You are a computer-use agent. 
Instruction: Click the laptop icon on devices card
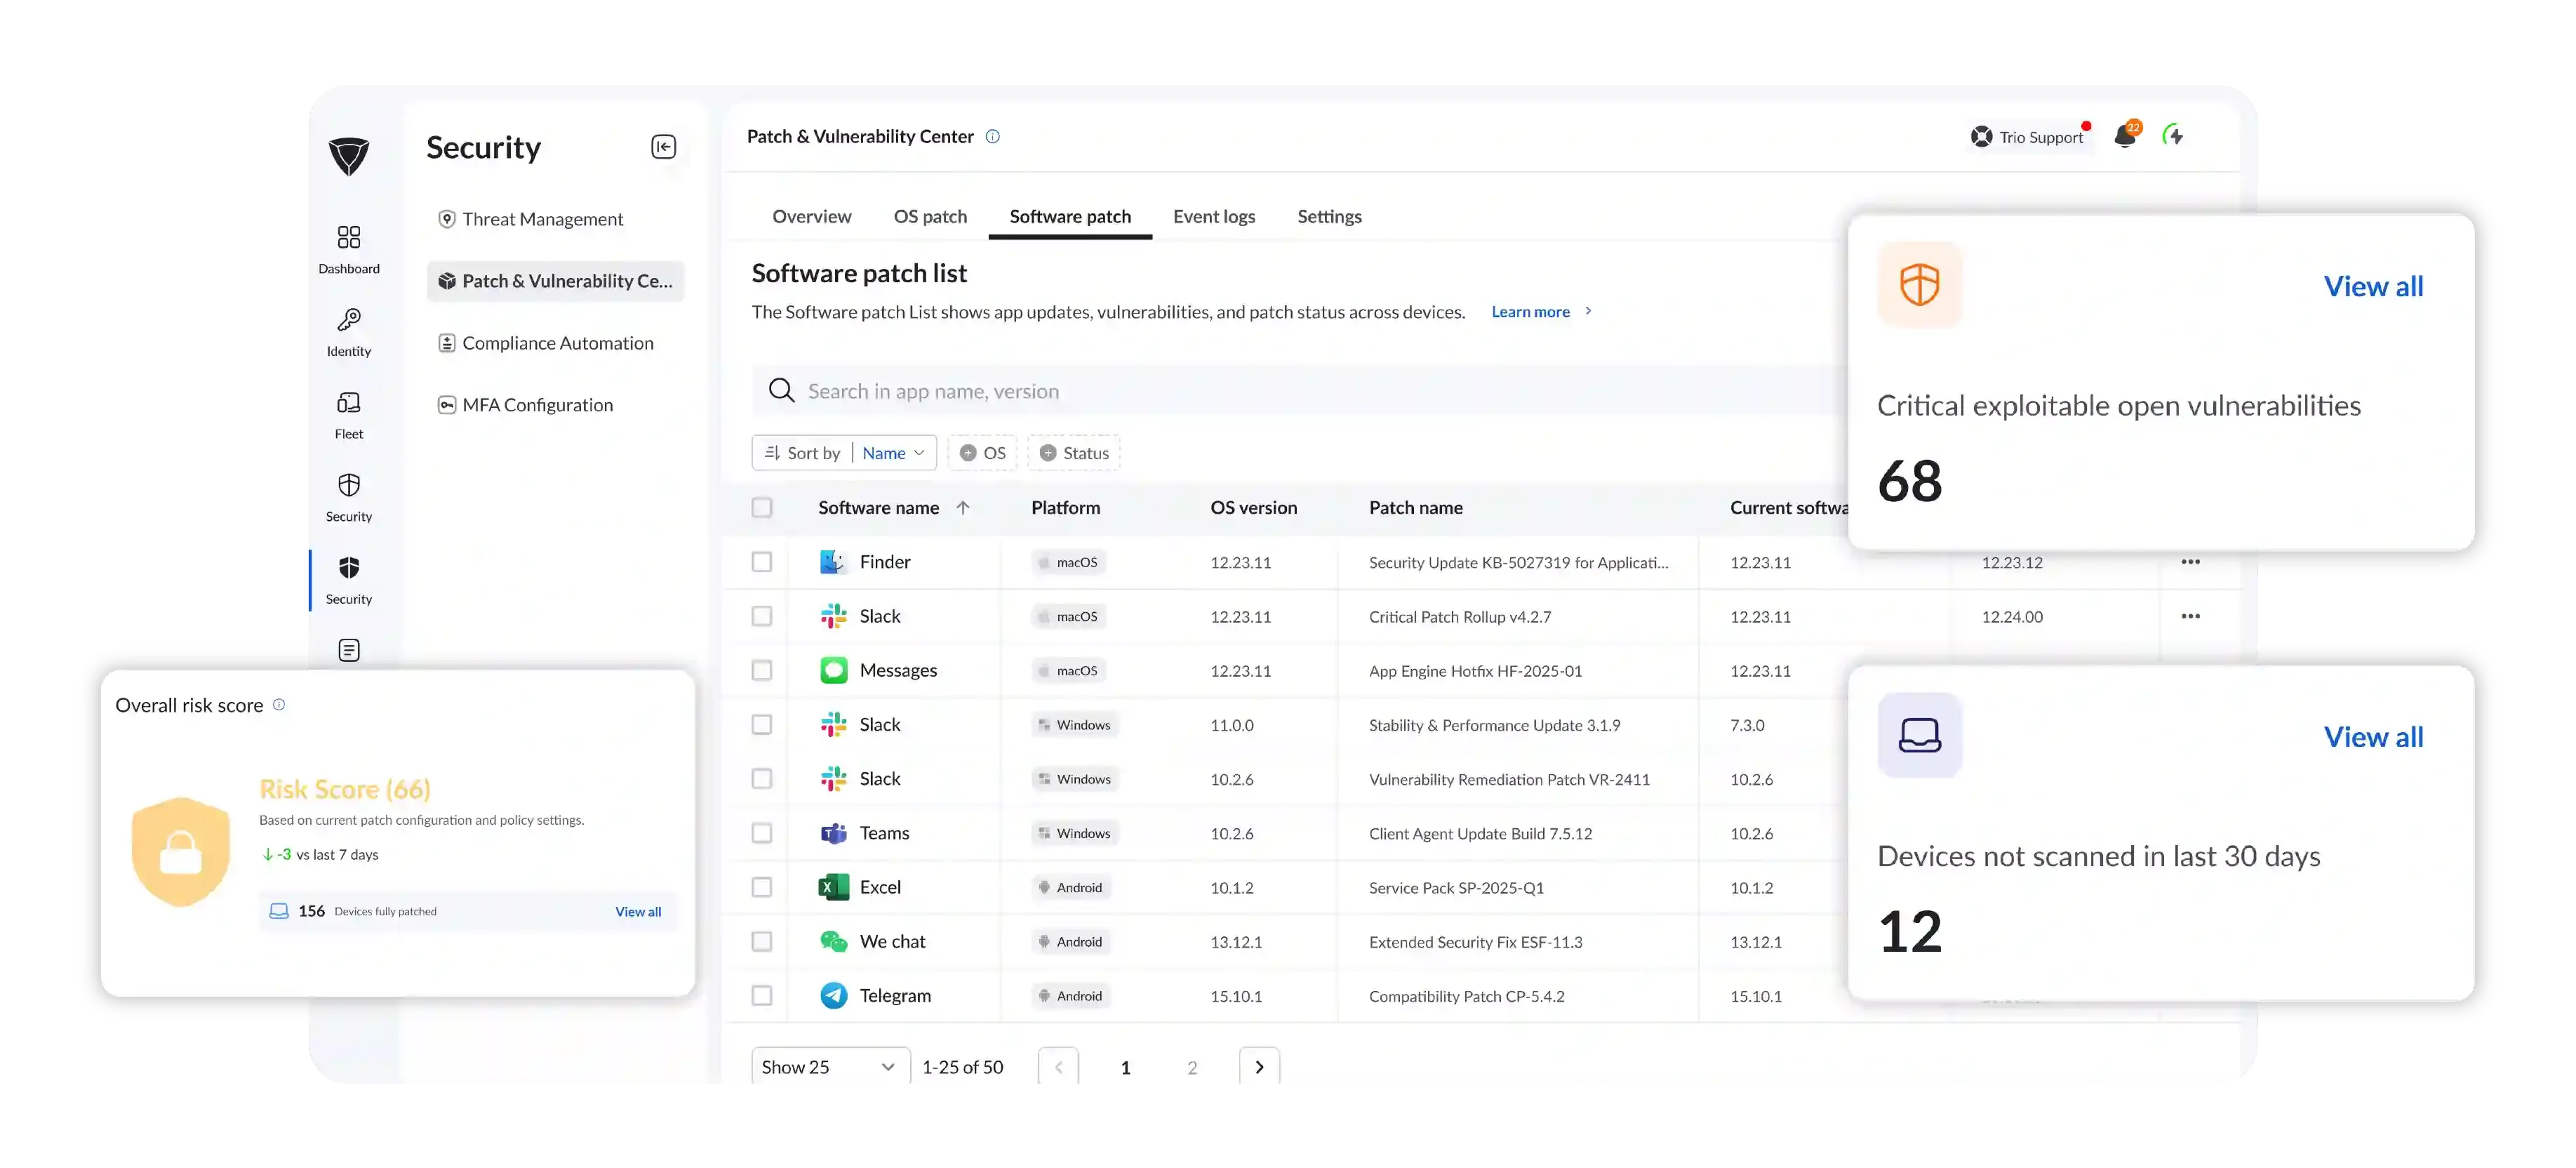click(x=1919, y=735)
